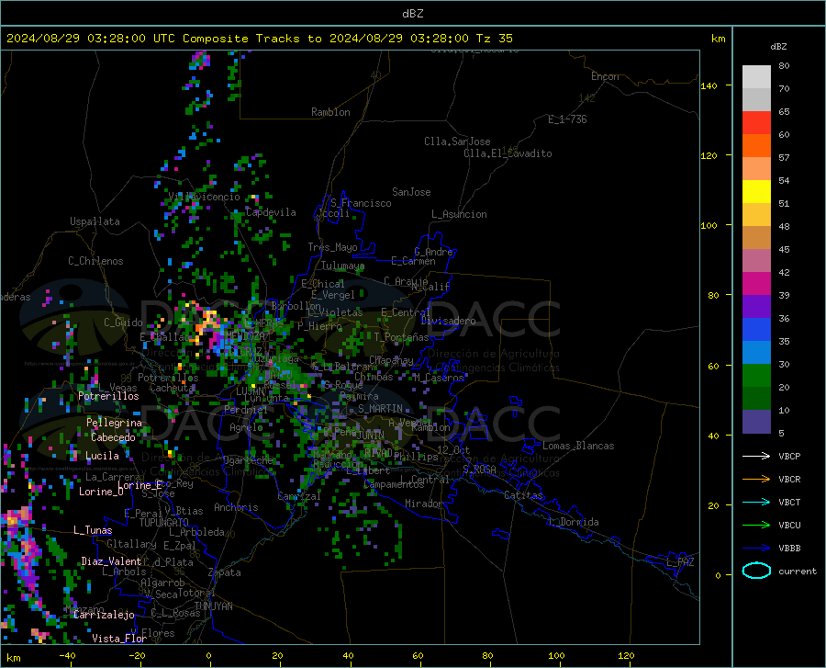826x668 pixels.
Task: Pick the green 30 dBZ color swatch
Action: point(756,376)
